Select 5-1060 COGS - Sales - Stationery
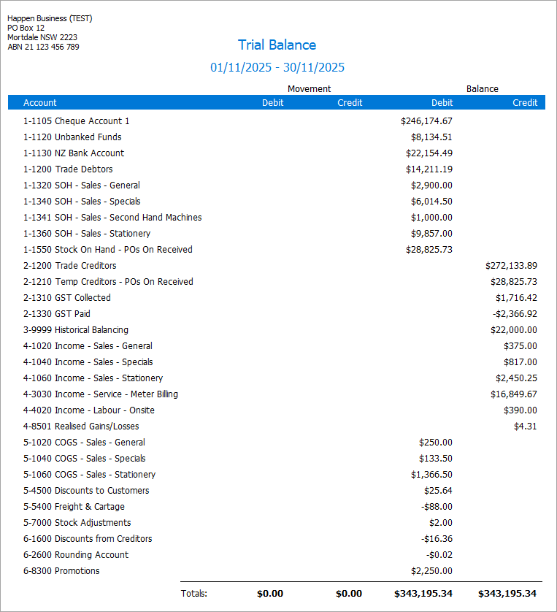557x612 pixels. [89, 474]
